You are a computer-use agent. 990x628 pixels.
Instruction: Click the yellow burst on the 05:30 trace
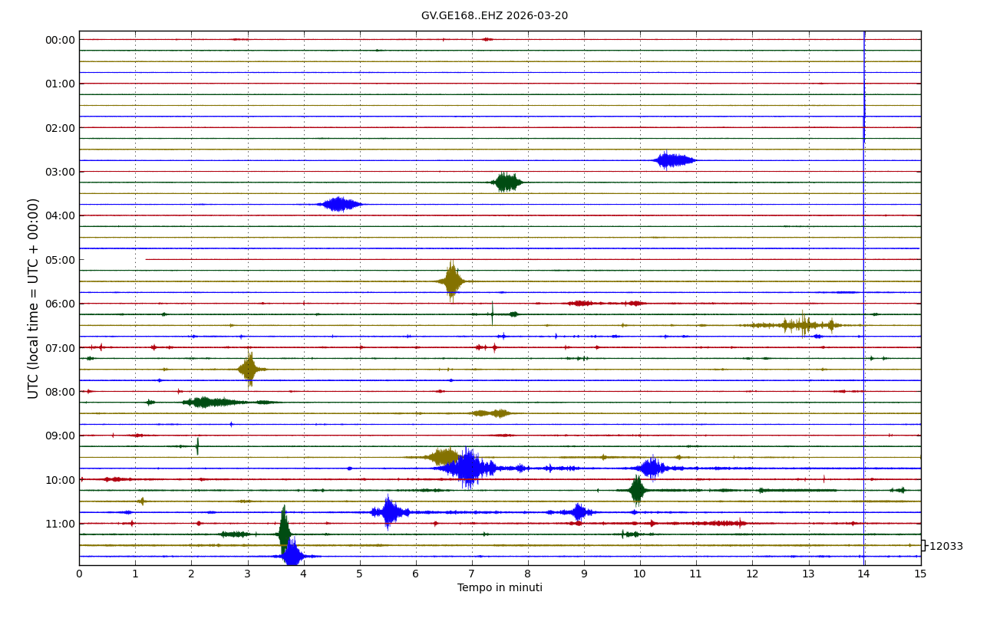(x=452, y=281)
